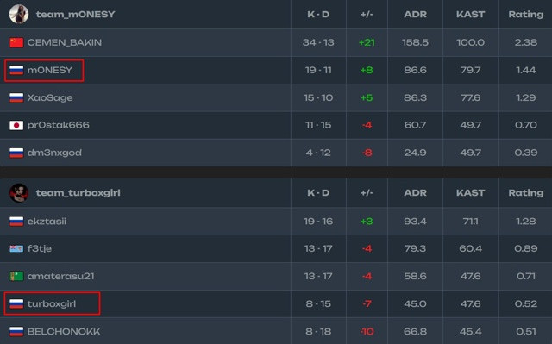Screen dimensions: 552x344
Task: Open turboxgirl player profile
Action: (52, 303)
